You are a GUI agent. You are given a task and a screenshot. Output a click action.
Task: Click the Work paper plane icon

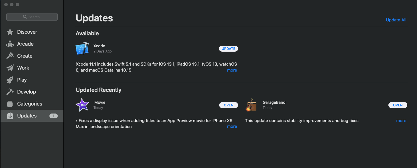point(10,68)
